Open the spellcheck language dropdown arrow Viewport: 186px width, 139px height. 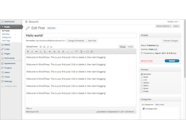click(x=84, y=51)
